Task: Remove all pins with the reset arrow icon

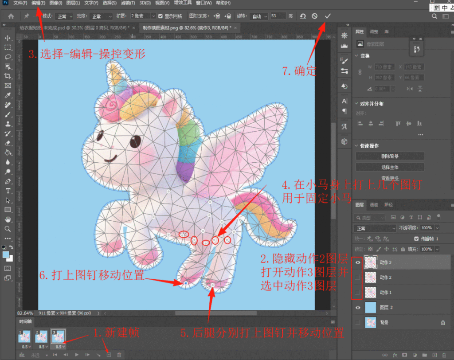Action: coord(303,16)
